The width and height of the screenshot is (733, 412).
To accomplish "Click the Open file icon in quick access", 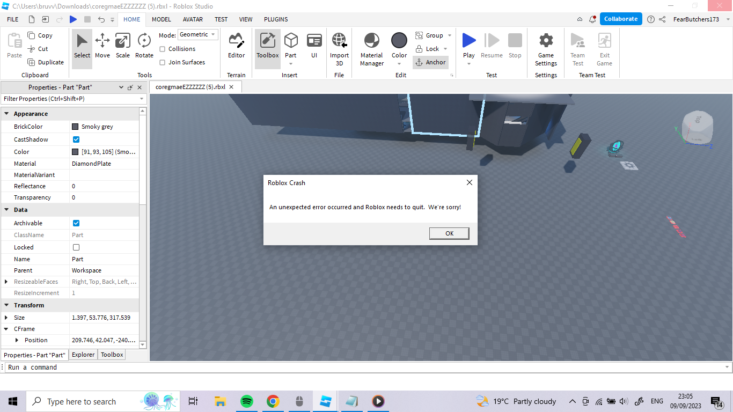I will tap(46, 19).
